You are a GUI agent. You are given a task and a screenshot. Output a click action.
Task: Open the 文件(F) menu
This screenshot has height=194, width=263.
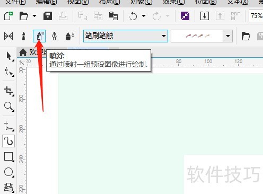(15, 2)
